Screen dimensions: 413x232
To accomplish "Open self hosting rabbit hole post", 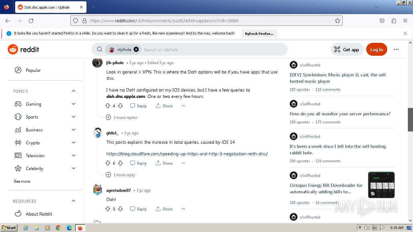I will tap(338, 150).
